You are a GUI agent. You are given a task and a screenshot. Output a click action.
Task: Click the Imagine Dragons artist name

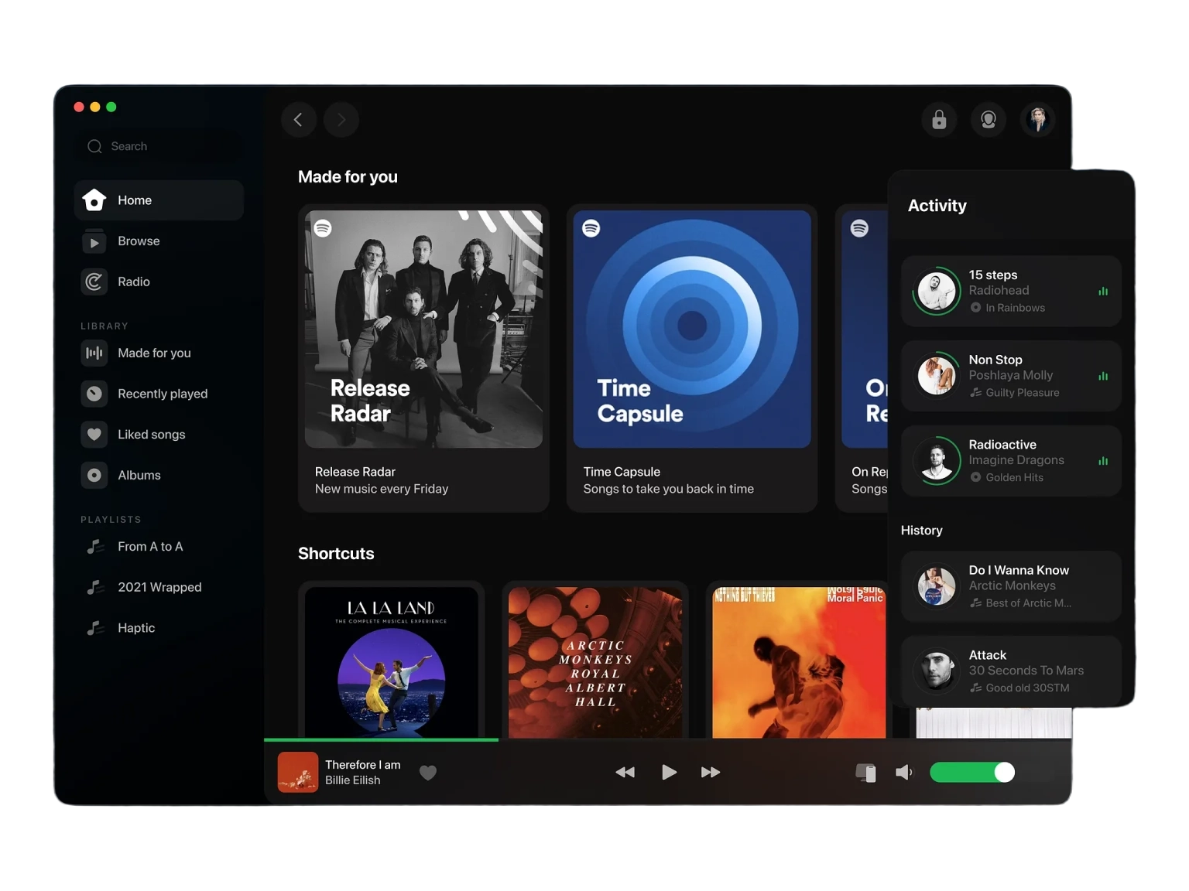(1016, 460)
